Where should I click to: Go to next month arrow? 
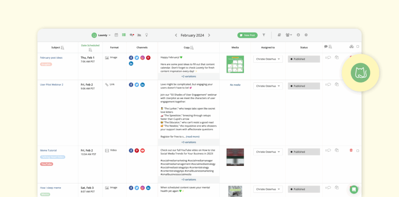tap(209, 35)
